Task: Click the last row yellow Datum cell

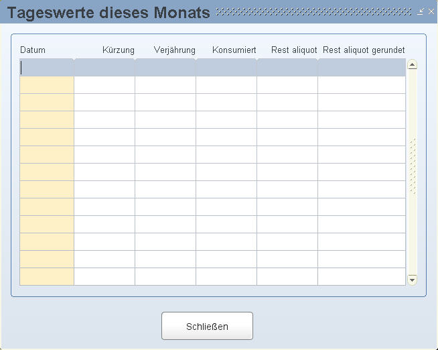Action: 47,276
